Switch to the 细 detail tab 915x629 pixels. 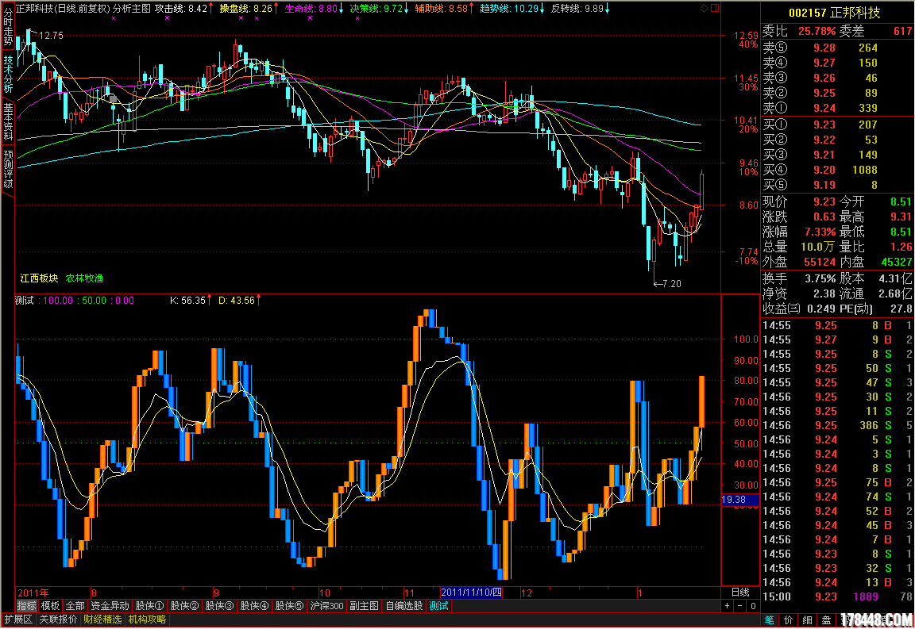coord(807,620)
